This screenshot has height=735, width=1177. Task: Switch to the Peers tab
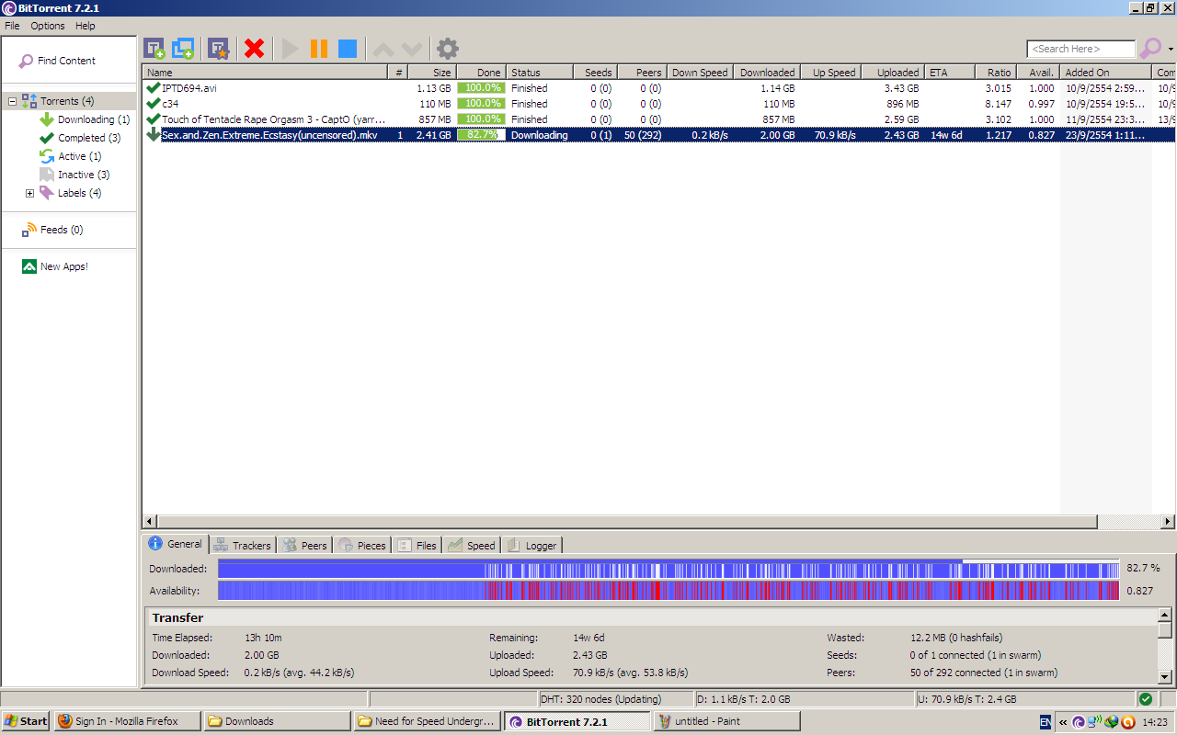click(305, 545)
